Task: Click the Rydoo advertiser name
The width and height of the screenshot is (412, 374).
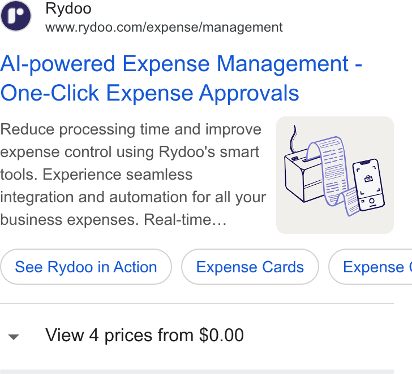Action: [x=68, y=8]
